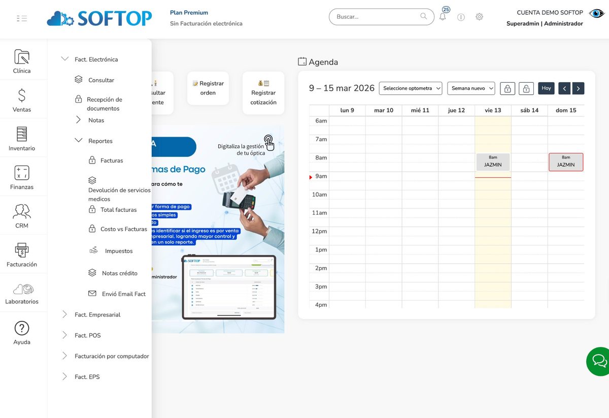Click the notifications bell showing 25 alerts
This screenshot has width=609, height=418.
(442, 16)
